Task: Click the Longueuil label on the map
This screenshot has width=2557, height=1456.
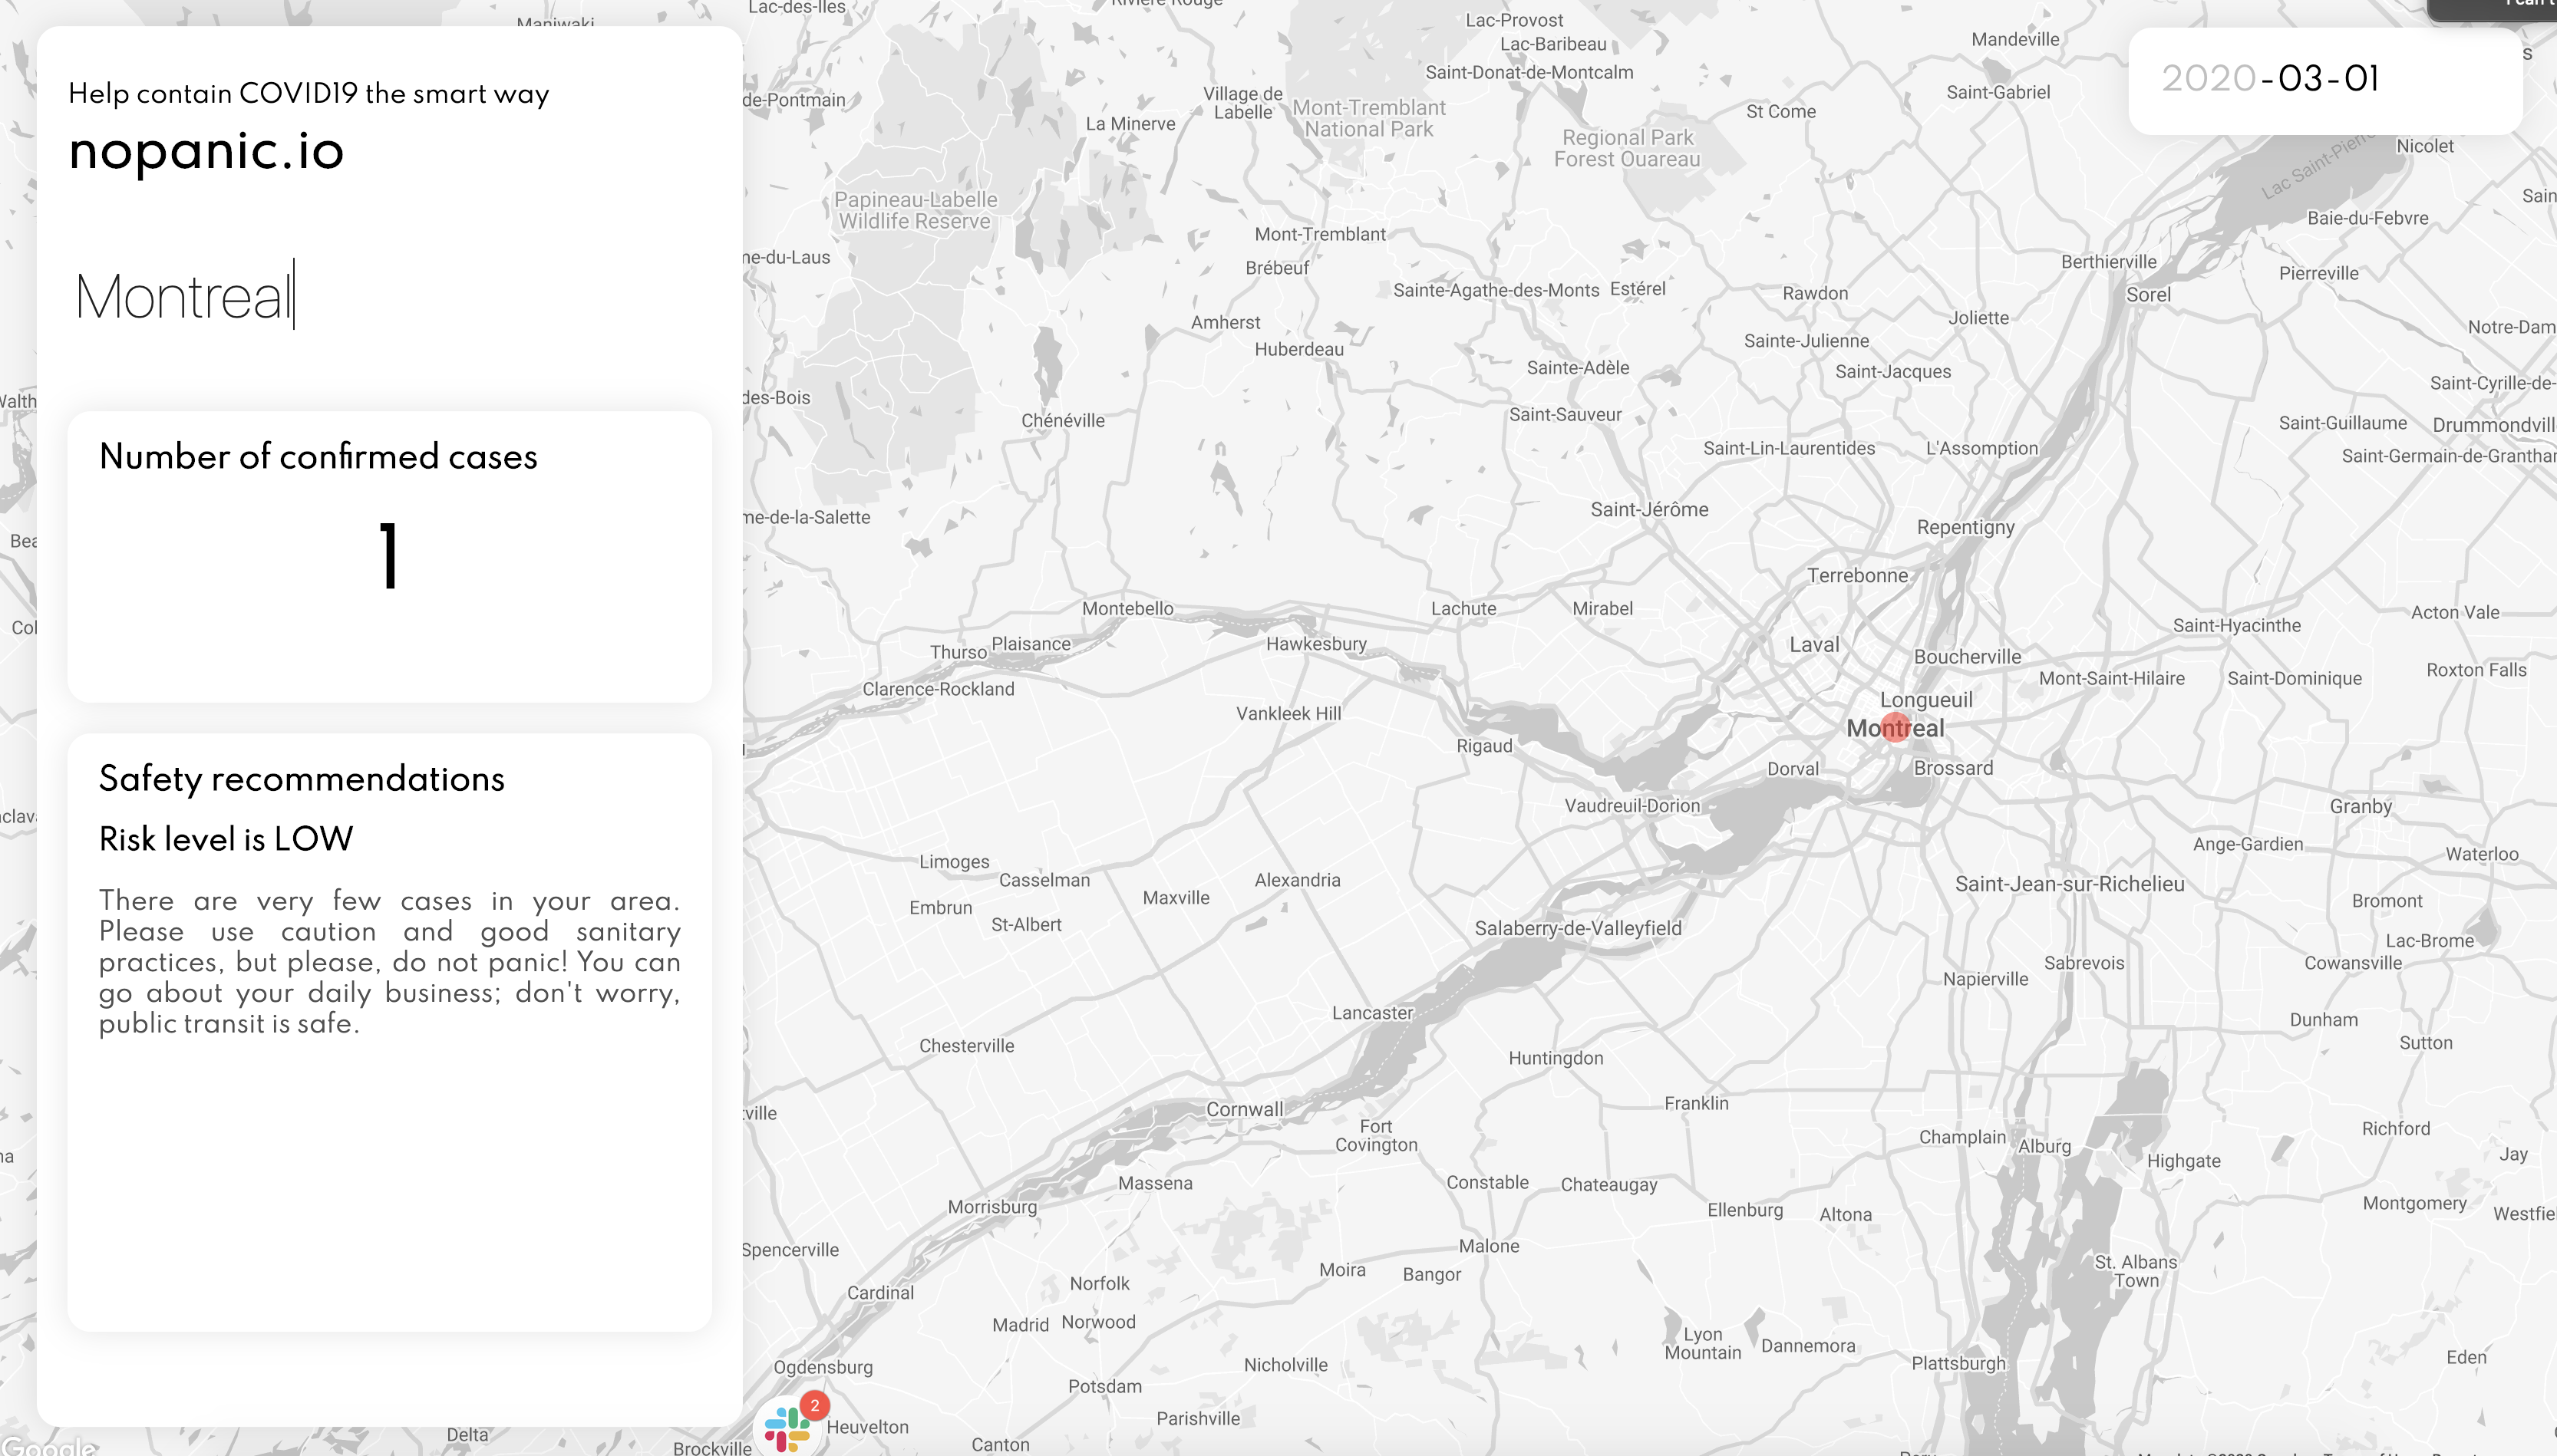Action: click(1925, 700)
